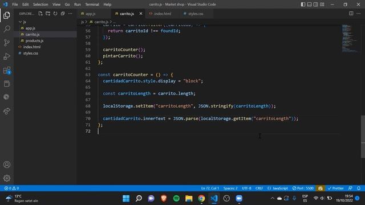
Task: Open the Edit menu
Action: click(25, 5)
